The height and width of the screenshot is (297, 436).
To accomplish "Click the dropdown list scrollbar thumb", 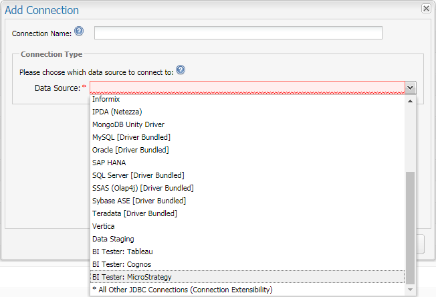I will pos(411,227).
